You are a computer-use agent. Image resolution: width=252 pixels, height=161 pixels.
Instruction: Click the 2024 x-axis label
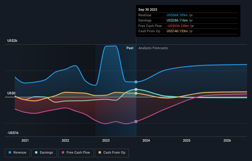pos(146,141)
